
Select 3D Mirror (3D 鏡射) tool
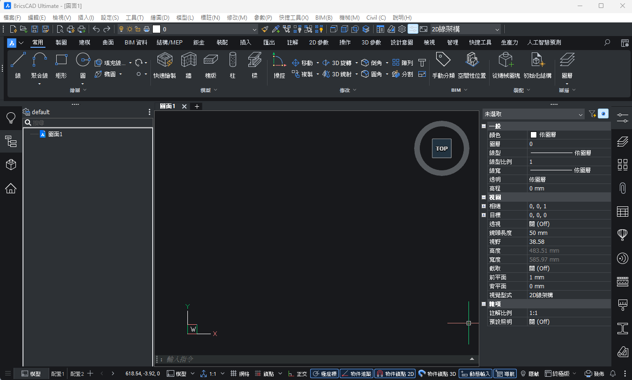[337, 74]
